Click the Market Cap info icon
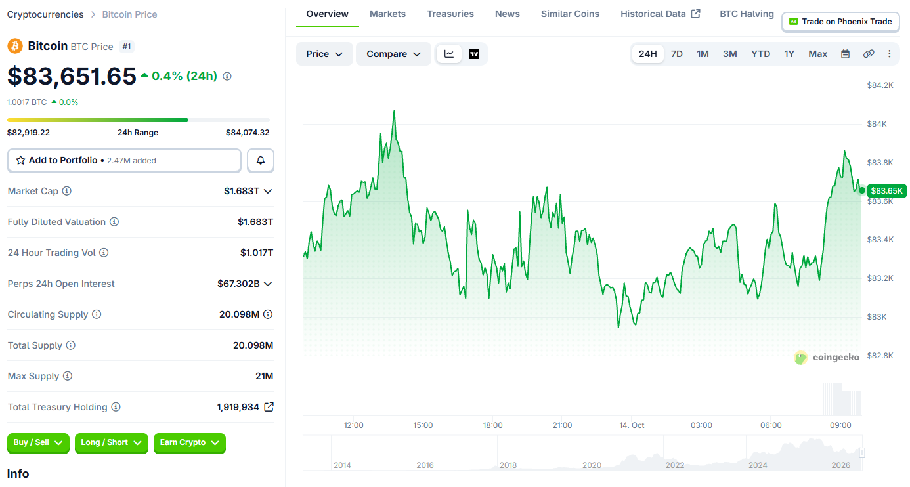 (66, 191)
